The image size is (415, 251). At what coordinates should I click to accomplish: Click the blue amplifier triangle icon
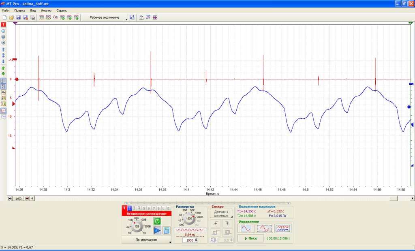point(157,230)
